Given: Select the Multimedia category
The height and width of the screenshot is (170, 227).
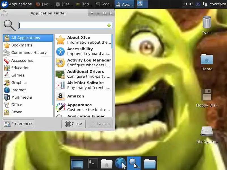Looking at the screenshot, I should coord(28,97).
